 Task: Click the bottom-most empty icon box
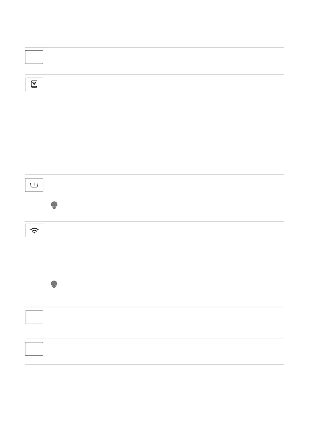pyautogui.click(x=34, y=349)
